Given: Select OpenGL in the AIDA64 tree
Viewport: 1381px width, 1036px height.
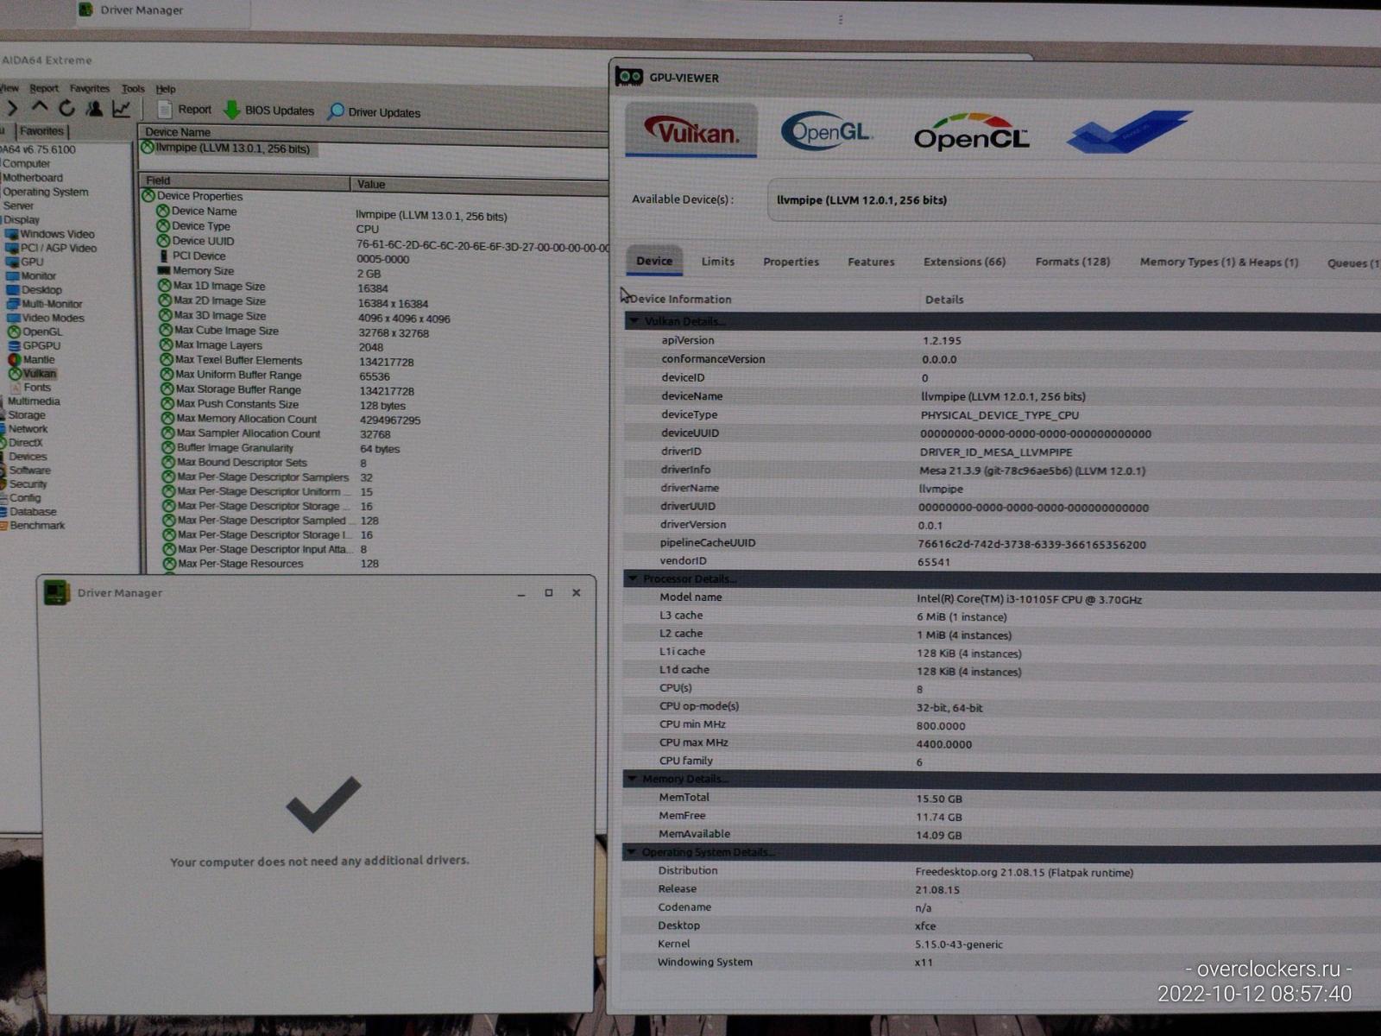Looking at the screenshot, I should (x=35, y=332).
